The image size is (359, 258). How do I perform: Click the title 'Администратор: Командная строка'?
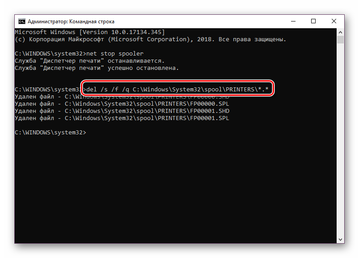click(71, 21)
